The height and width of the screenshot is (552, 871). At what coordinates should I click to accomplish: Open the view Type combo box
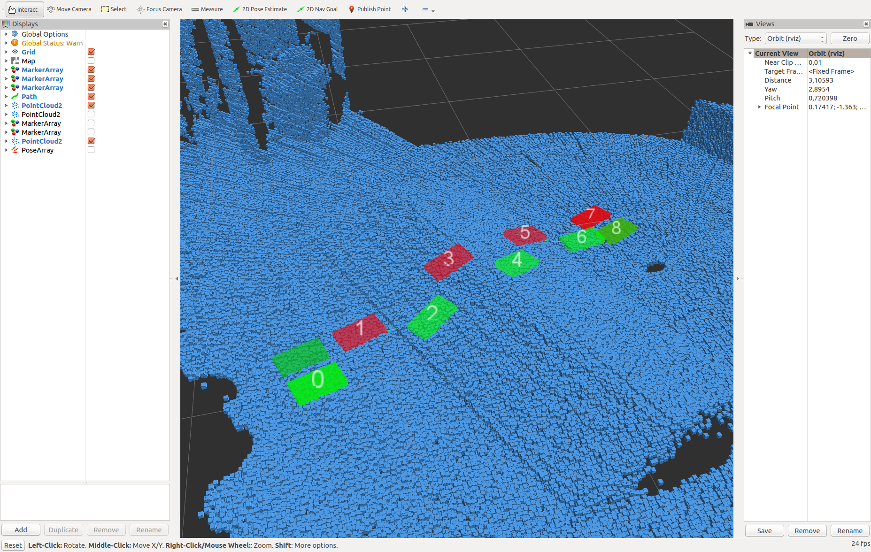click(795, 38)
